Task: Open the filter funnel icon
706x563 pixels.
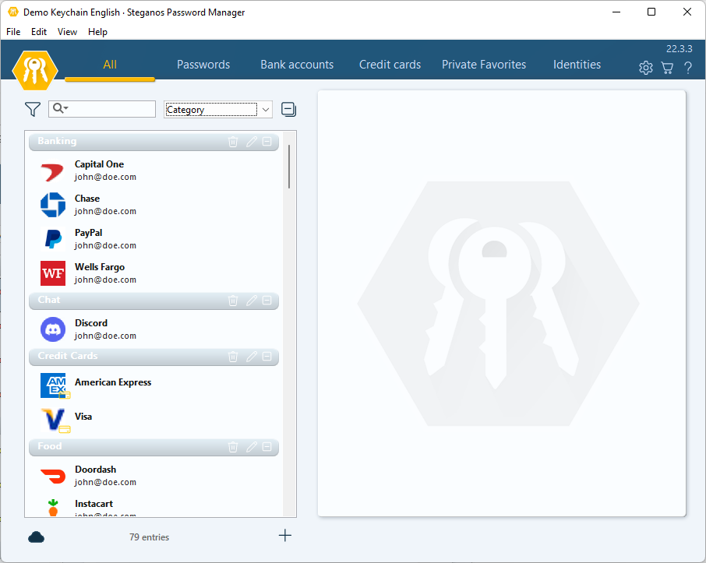Action: (33, 109)
